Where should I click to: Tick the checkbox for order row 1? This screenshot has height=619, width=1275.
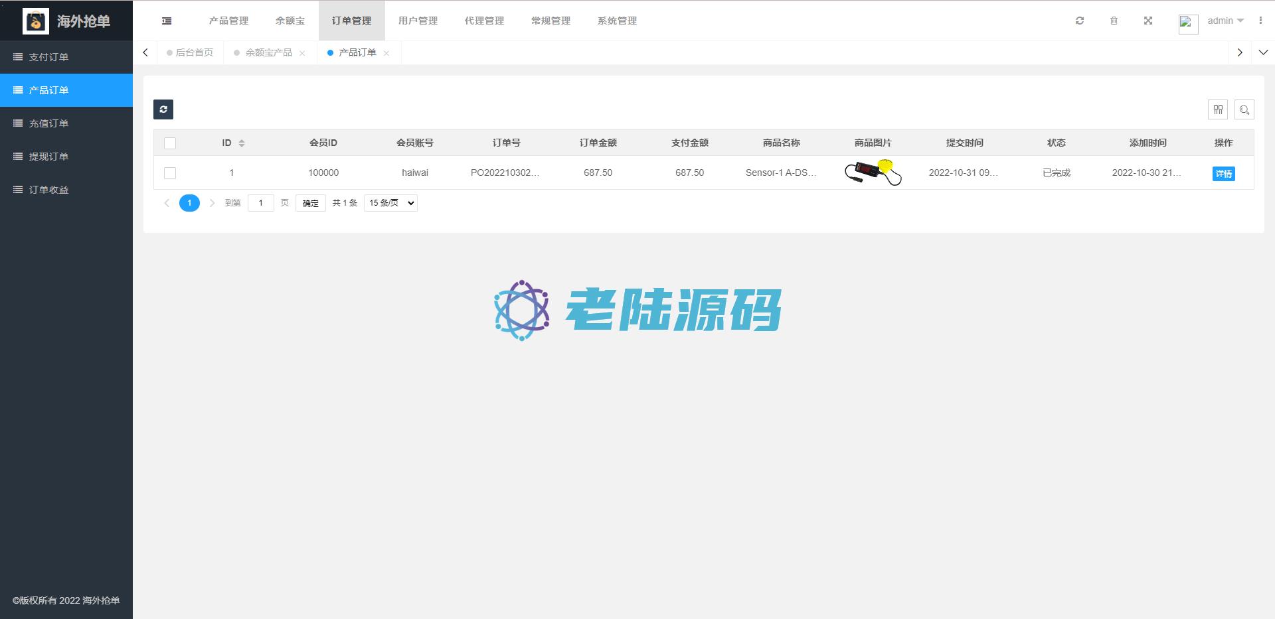tap(170, 173)
